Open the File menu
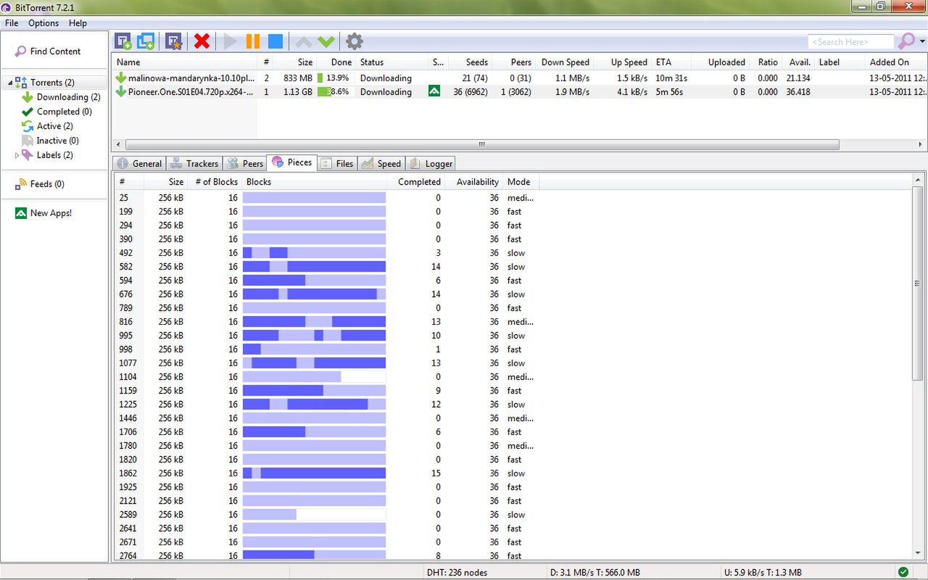Image resolution: width=928 pixels, height=580 pixels. click(12, 23)
